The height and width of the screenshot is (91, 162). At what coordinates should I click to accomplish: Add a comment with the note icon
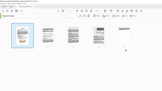118,11
